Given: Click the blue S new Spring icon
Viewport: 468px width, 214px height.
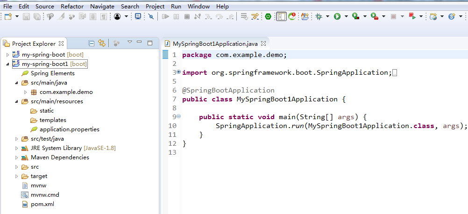Looking at the screenshot, I should pos(452,17).
